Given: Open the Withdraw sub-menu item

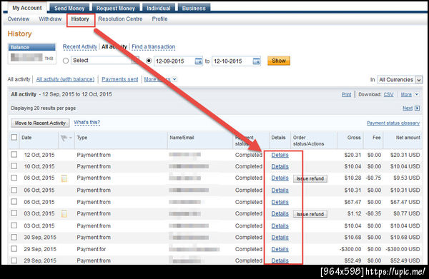Looking at the screenshot, I should pyautogui.click(x=50, y=19).
